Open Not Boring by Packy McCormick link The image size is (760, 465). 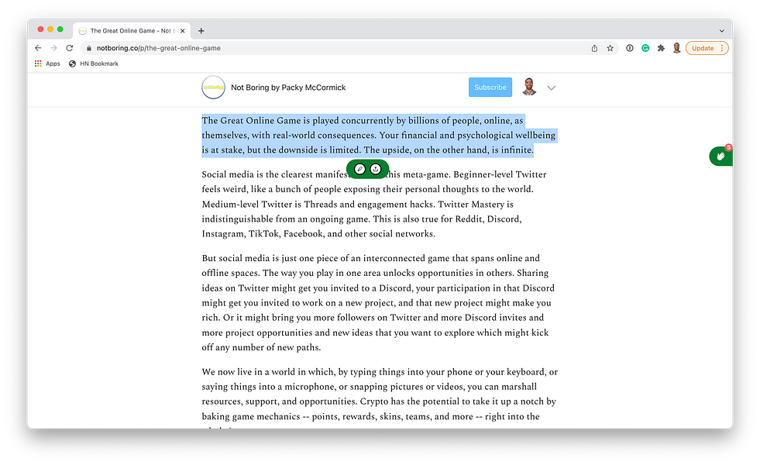click(288, 88)
